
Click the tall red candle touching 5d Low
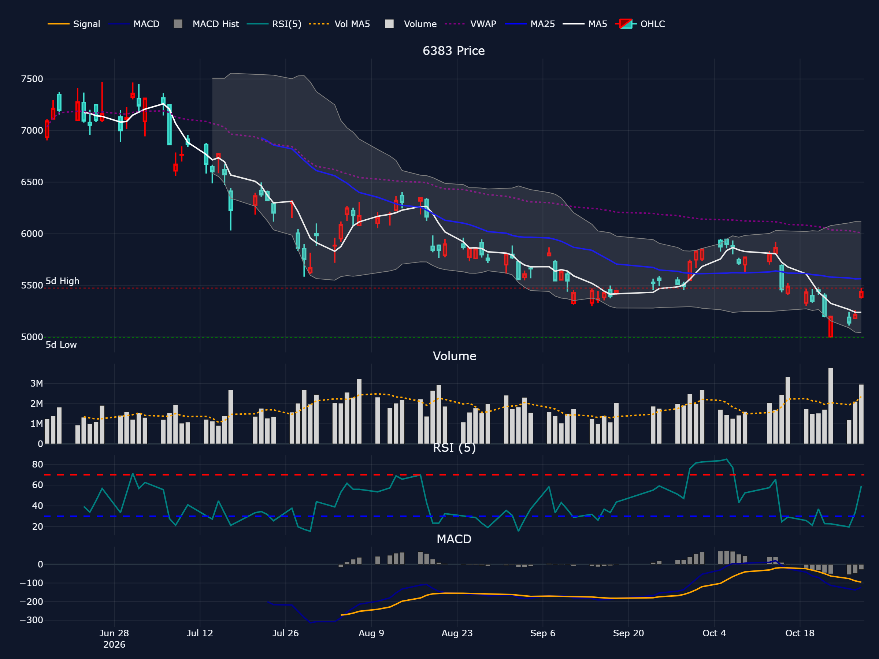click(831, 327)
